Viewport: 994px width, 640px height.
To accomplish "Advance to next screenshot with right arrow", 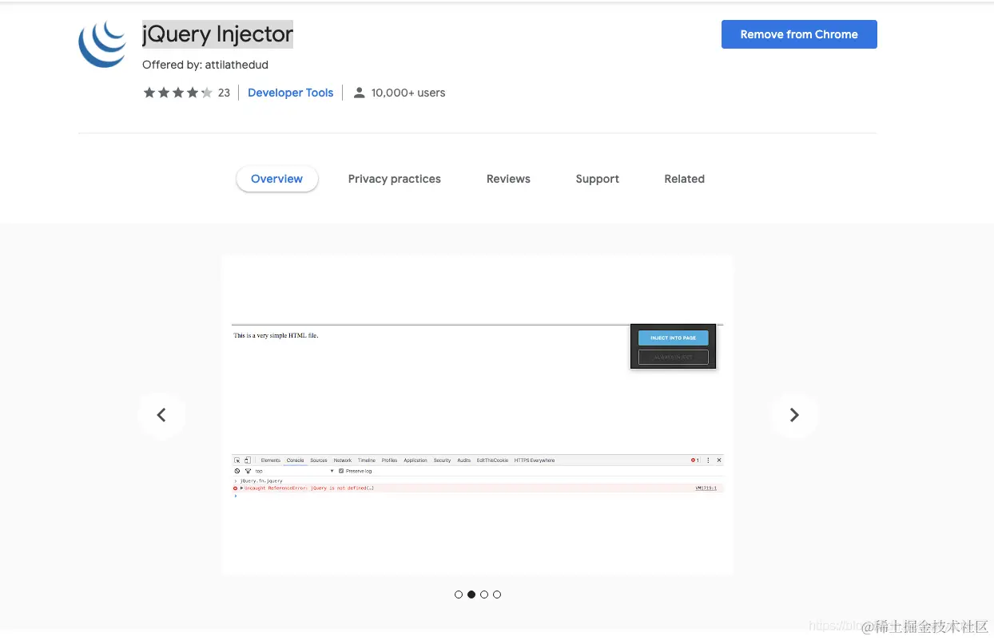I will click(x=794, y=415).
